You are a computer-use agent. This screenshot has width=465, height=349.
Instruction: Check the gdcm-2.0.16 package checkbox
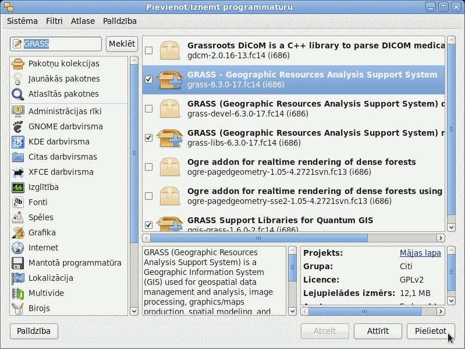point(148,50)
